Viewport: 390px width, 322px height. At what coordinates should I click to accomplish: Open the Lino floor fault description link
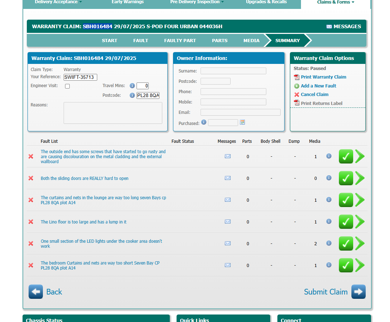pos(84,222)
